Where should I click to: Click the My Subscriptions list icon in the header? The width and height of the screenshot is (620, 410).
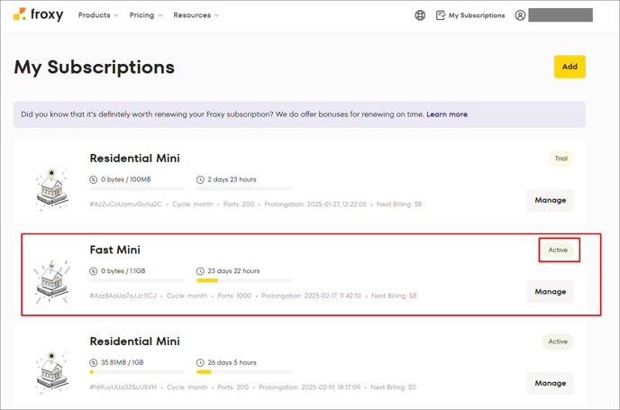pyautogui.click(x=441, y=15)
